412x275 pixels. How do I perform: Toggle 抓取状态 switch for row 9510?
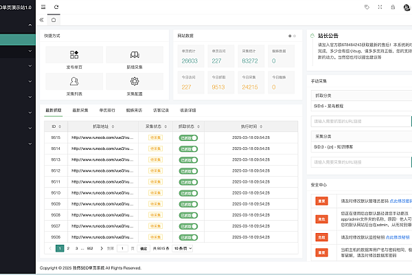click(x=188, y=193)
